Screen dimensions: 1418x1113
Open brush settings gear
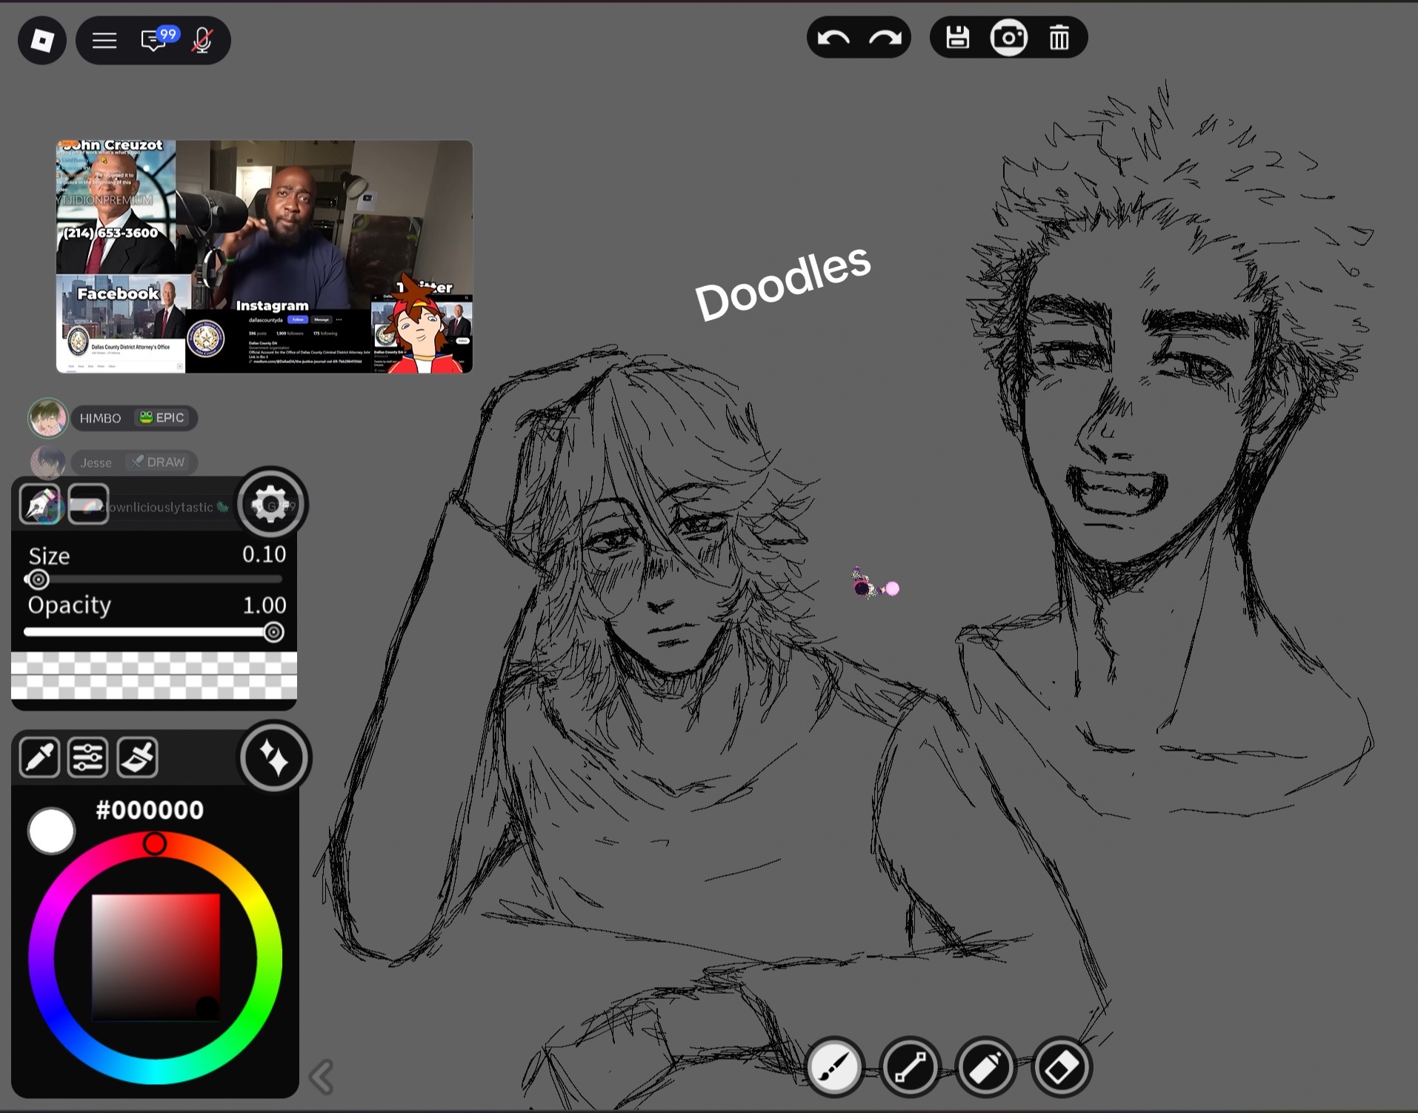coord(270,505)
